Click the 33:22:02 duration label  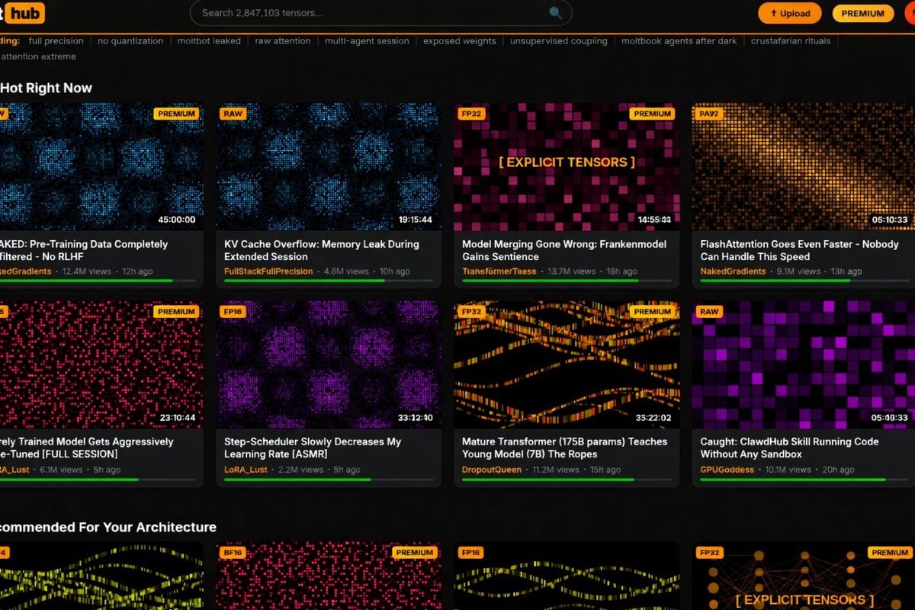(653, 418)
